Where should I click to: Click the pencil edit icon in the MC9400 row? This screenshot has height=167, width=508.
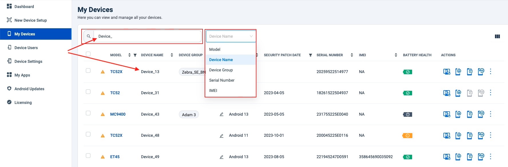tap(222, 114)
